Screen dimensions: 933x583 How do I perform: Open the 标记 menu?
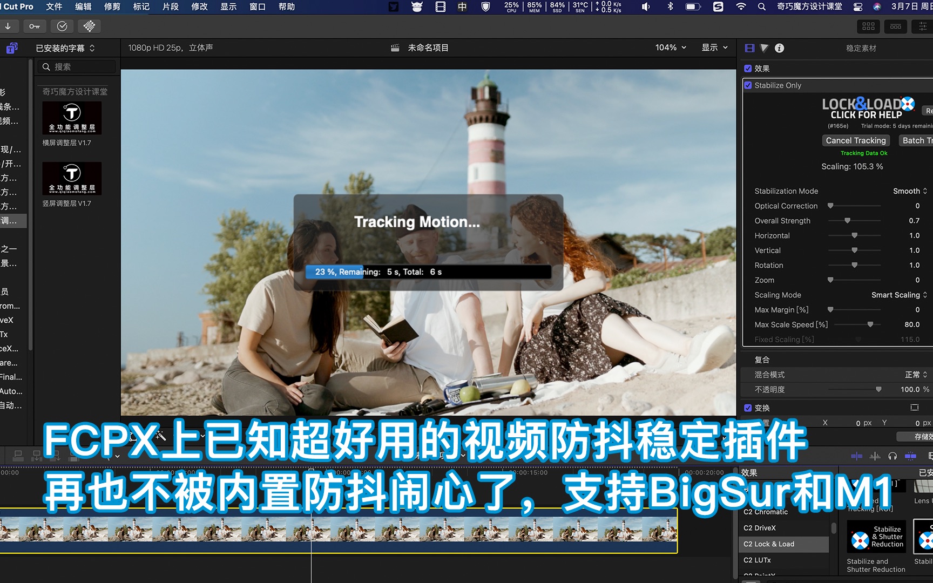[x=141, y=6]
